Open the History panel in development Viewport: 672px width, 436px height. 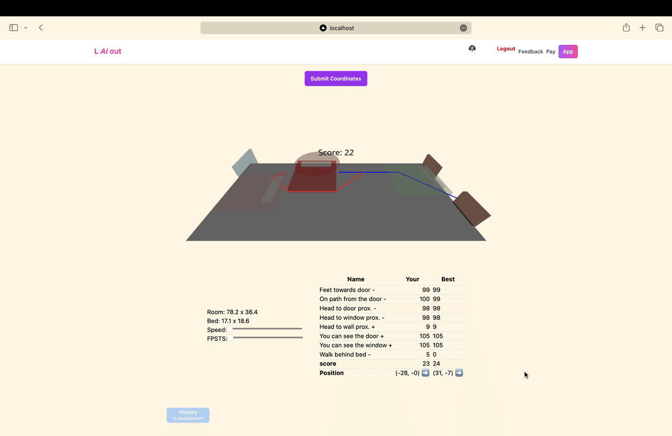click(x=188, y=415)
